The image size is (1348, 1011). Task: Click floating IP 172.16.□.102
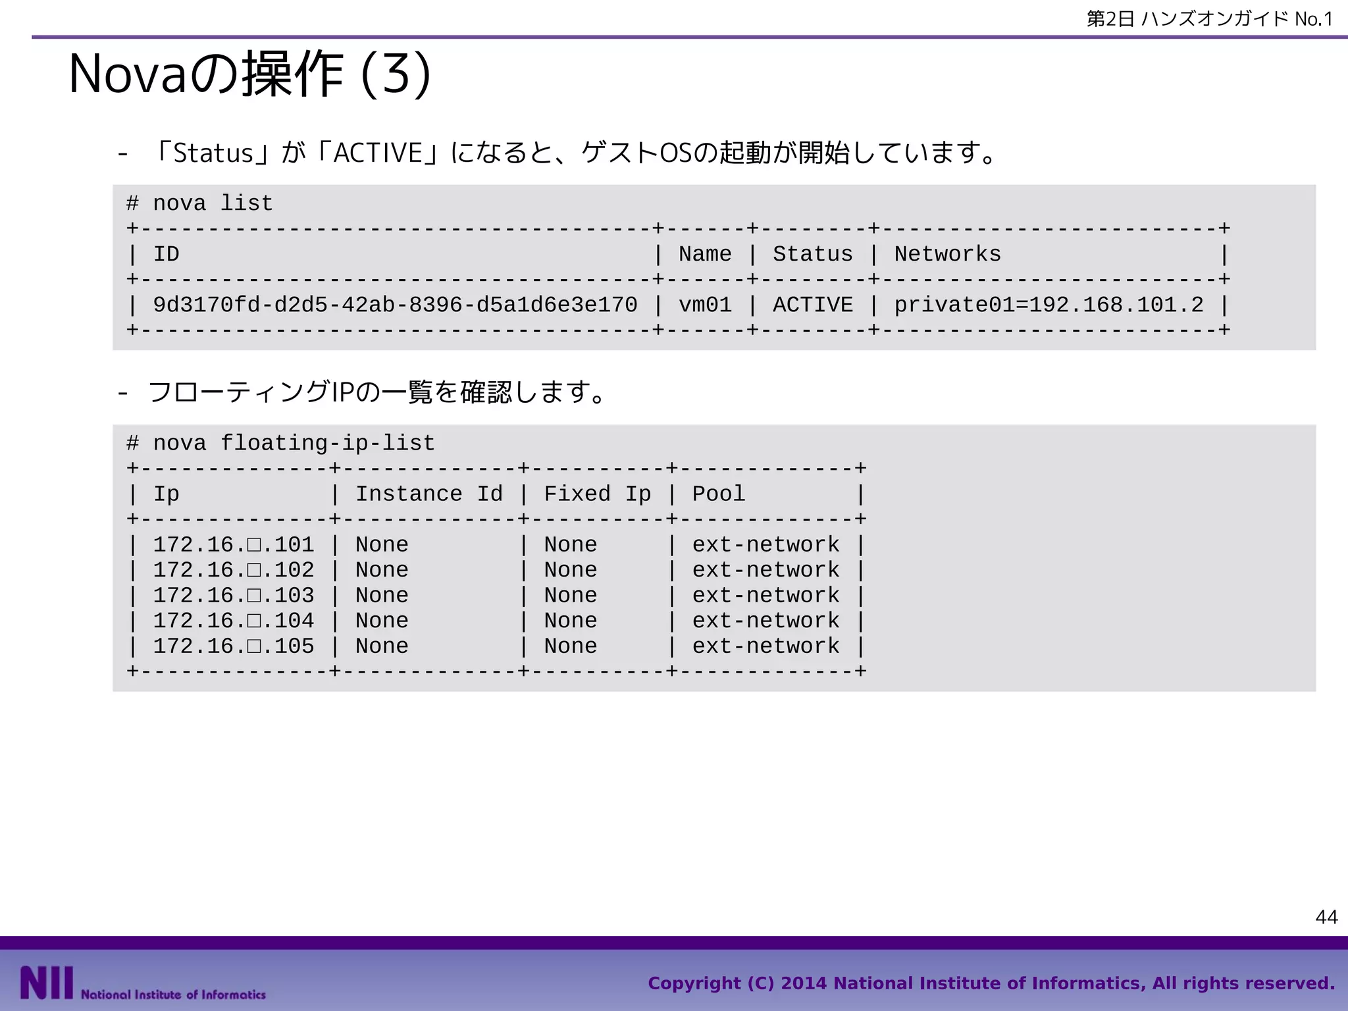coord(234,570)
